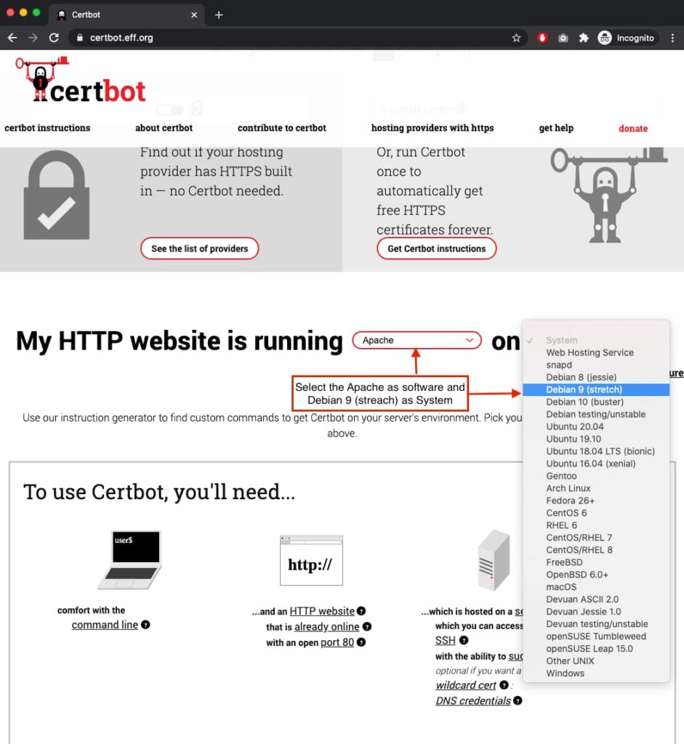Select snapd in system list
Screen dimensions: 684x744
pyautogui.click(x=596, y=365)
